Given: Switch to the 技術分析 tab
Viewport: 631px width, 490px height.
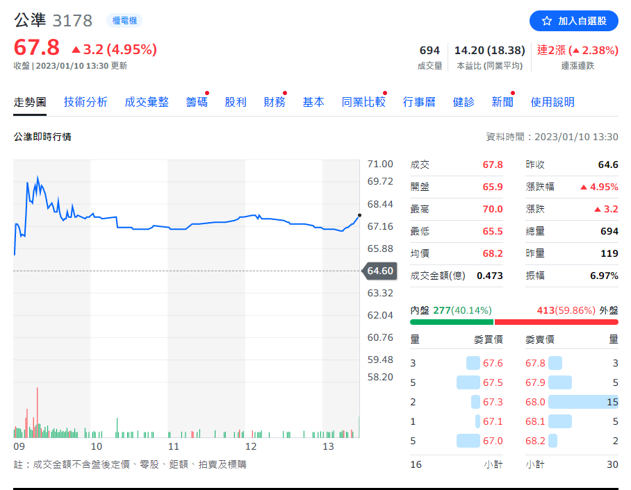Looking at the screenshot, I should pos(85,102).
